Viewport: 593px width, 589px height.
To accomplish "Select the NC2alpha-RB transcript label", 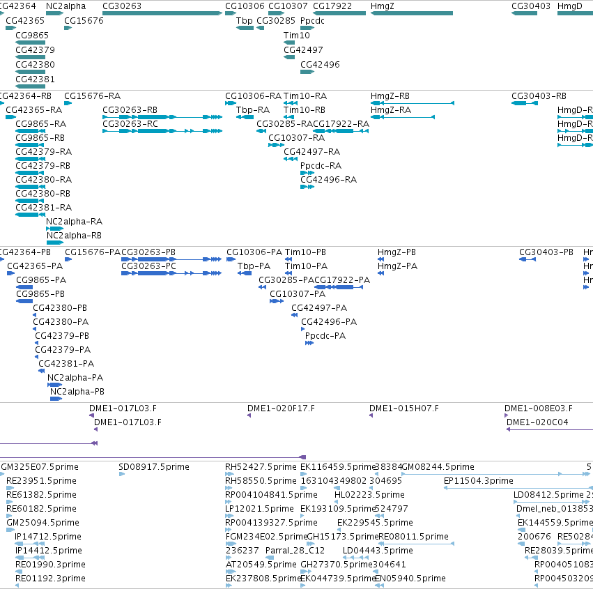I will (x=74, y=236).
